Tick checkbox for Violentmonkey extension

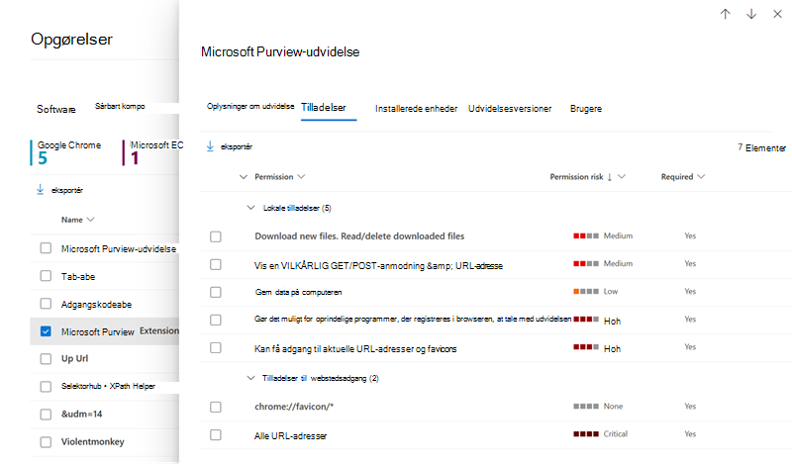46,442
